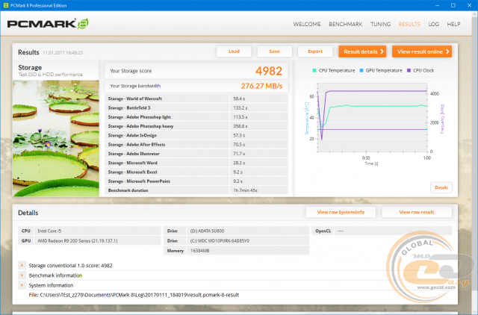Click the Storage water lilies thumbnail
This screenshot has height=315, width=478.
[56, 138]
